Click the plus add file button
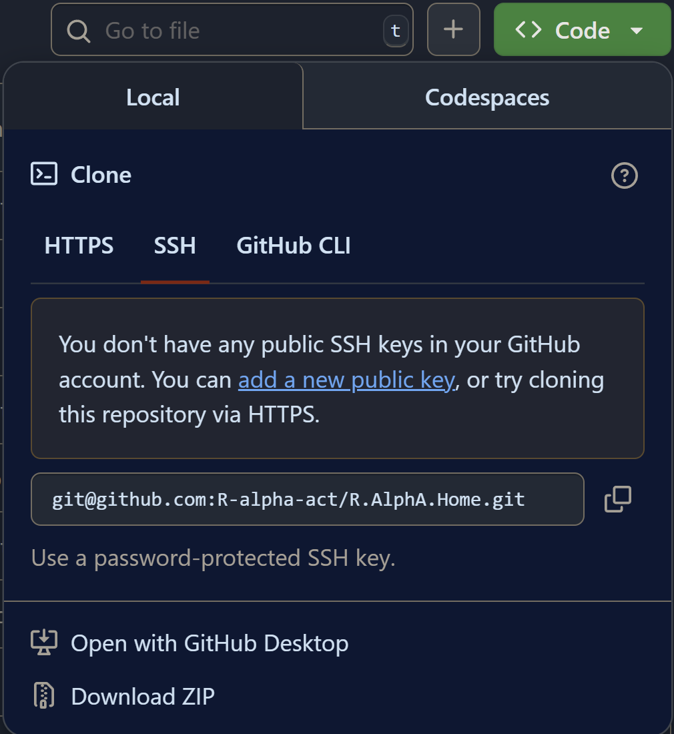The width and height of the screenshot is (674, 734). pos(454,29)
